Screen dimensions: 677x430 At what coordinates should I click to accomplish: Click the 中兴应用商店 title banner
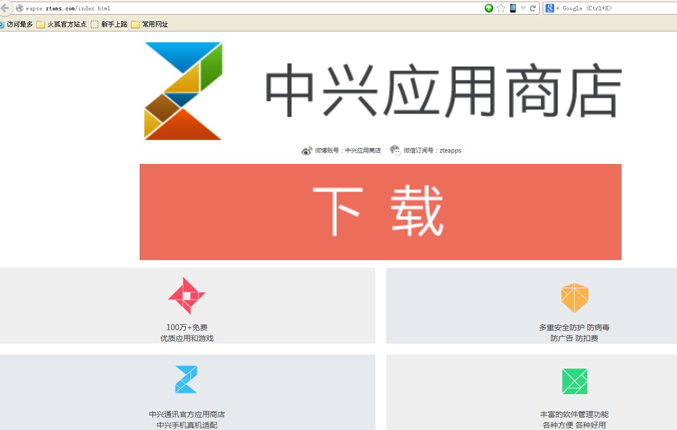(443, 91)
